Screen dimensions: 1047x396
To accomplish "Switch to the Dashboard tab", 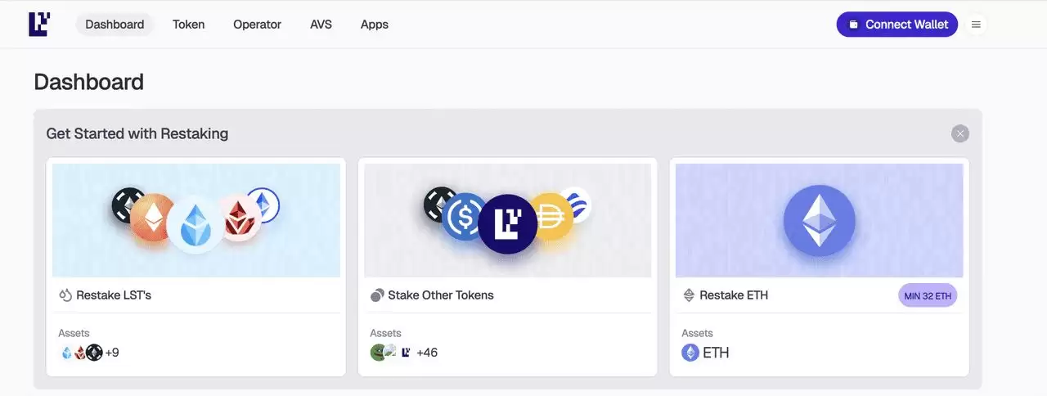I will (x=115, y=25).
